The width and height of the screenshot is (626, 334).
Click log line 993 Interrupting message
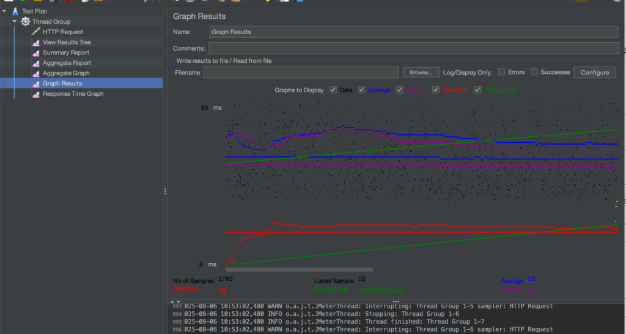[369, 306]
